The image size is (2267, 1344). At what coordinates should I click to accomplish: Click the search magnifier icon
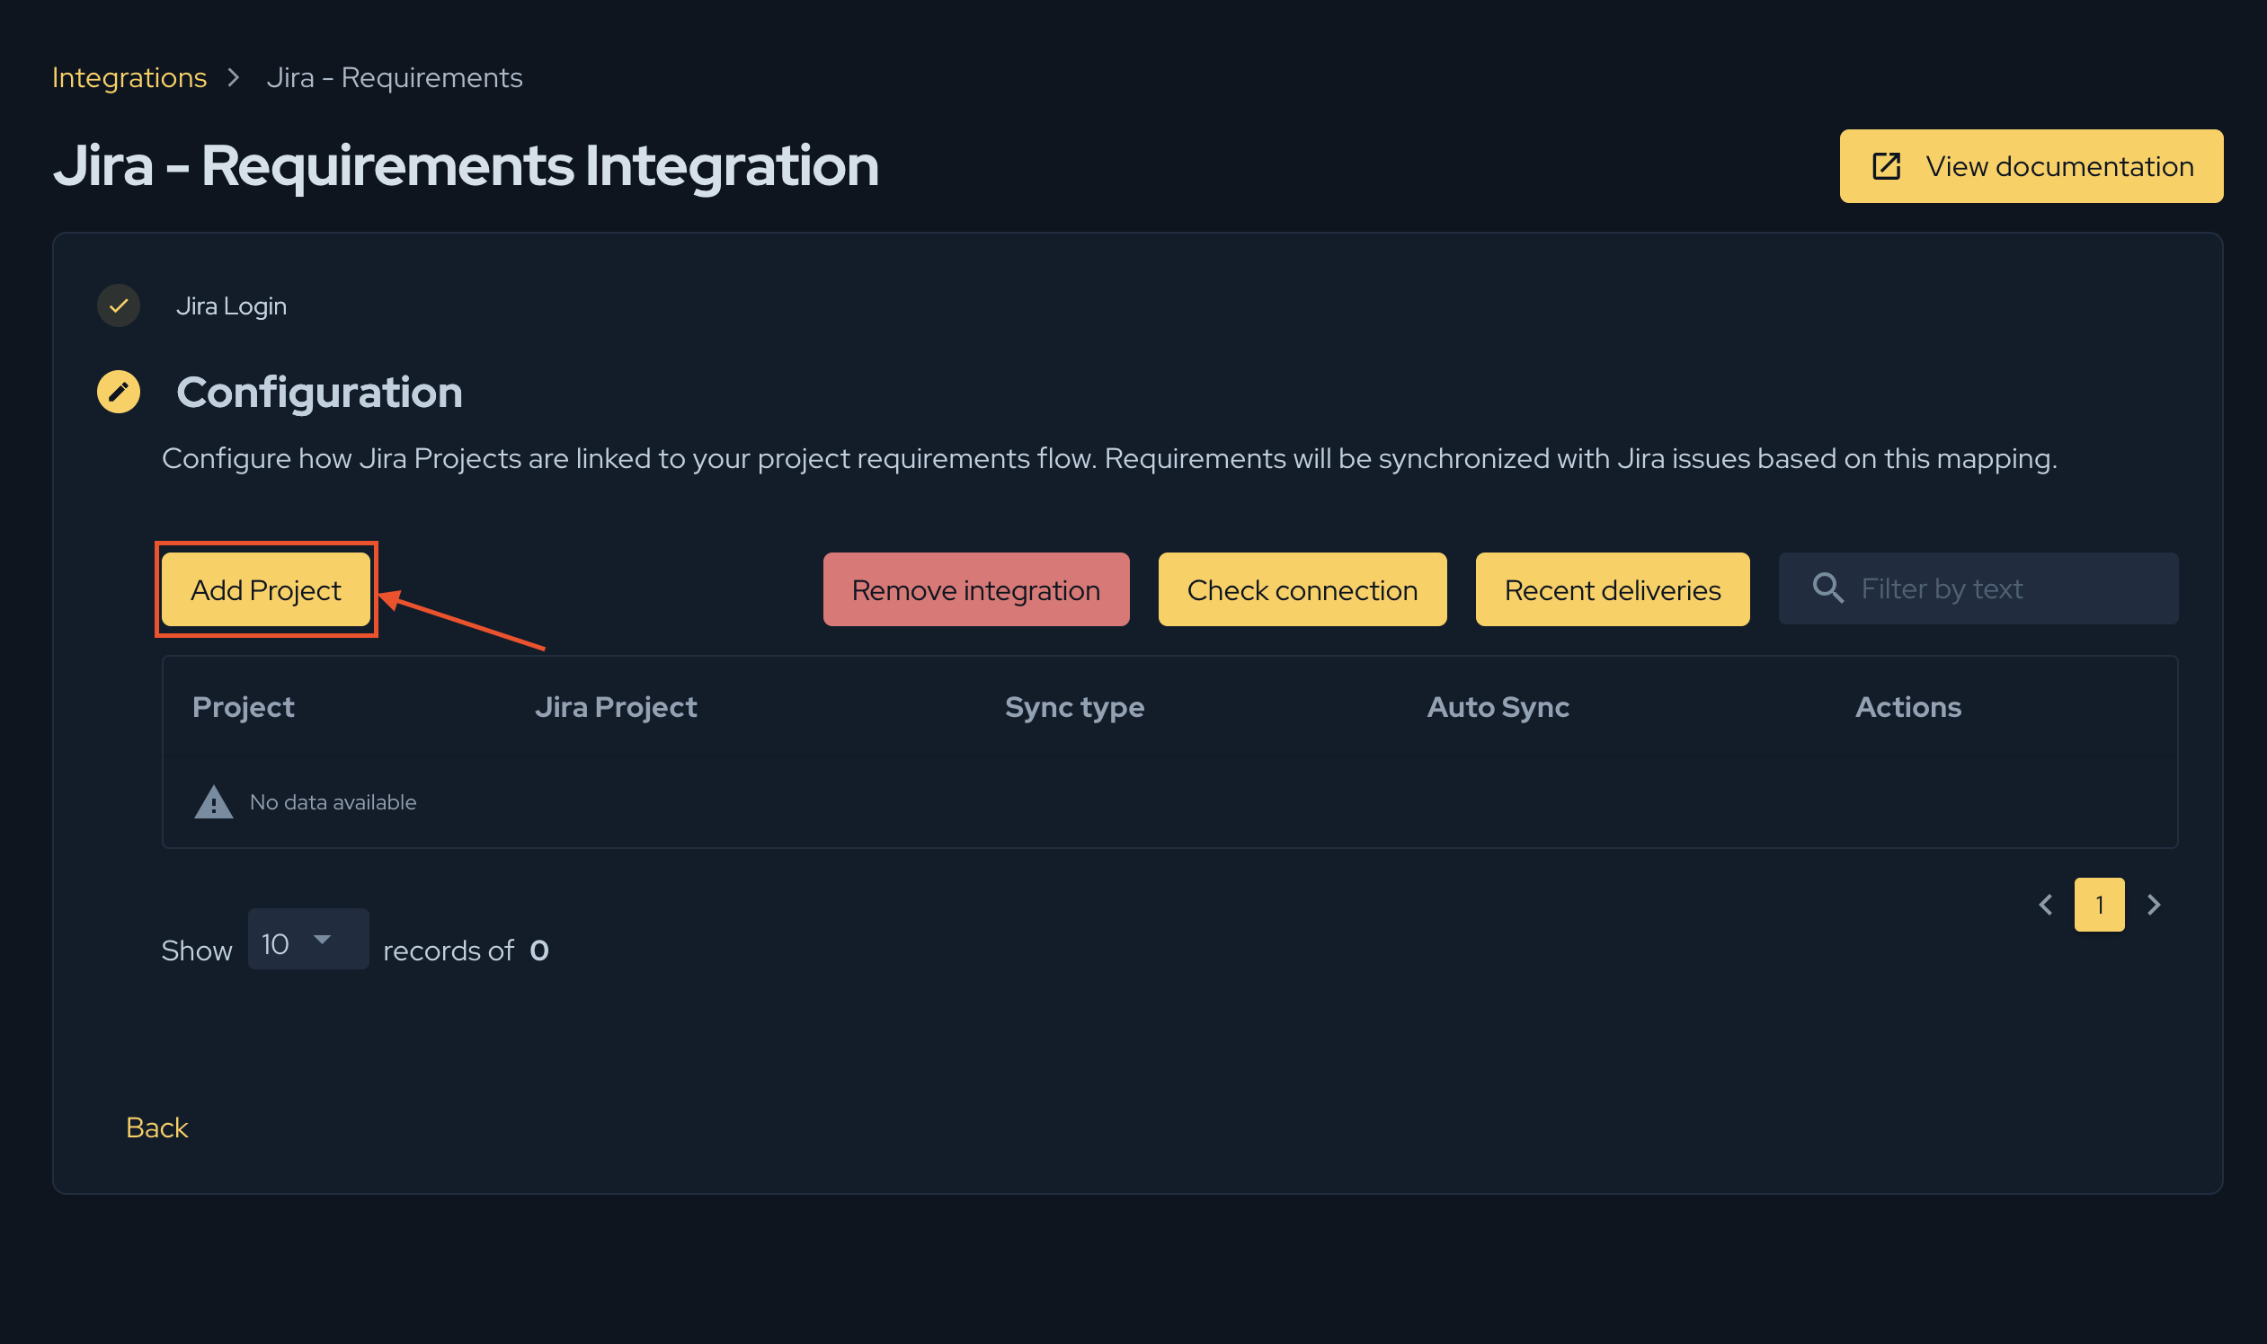[1827, 588]
